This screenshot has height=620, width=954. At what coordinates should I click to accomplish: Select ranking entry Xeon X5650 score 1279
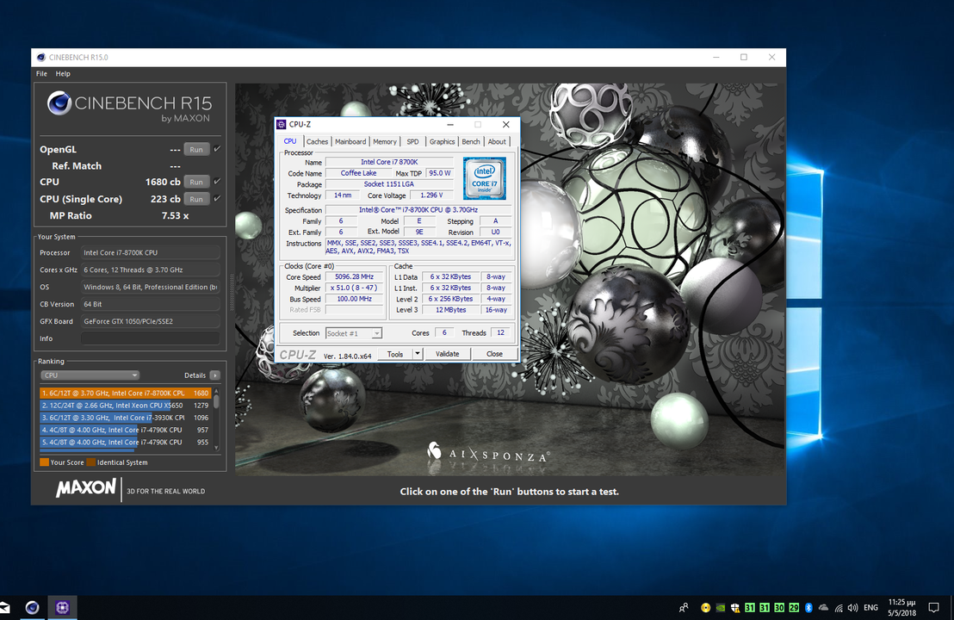click(126, 406)
